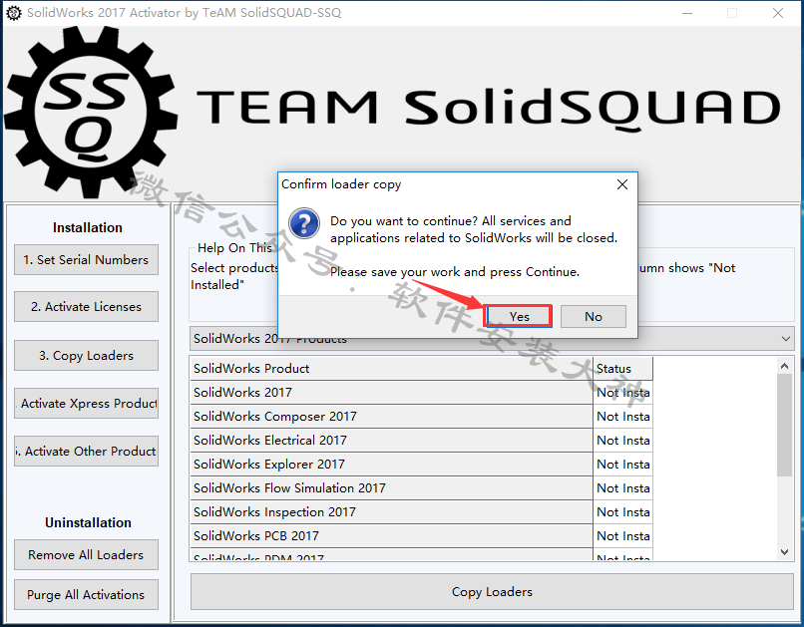Click the Status column header

623,368
